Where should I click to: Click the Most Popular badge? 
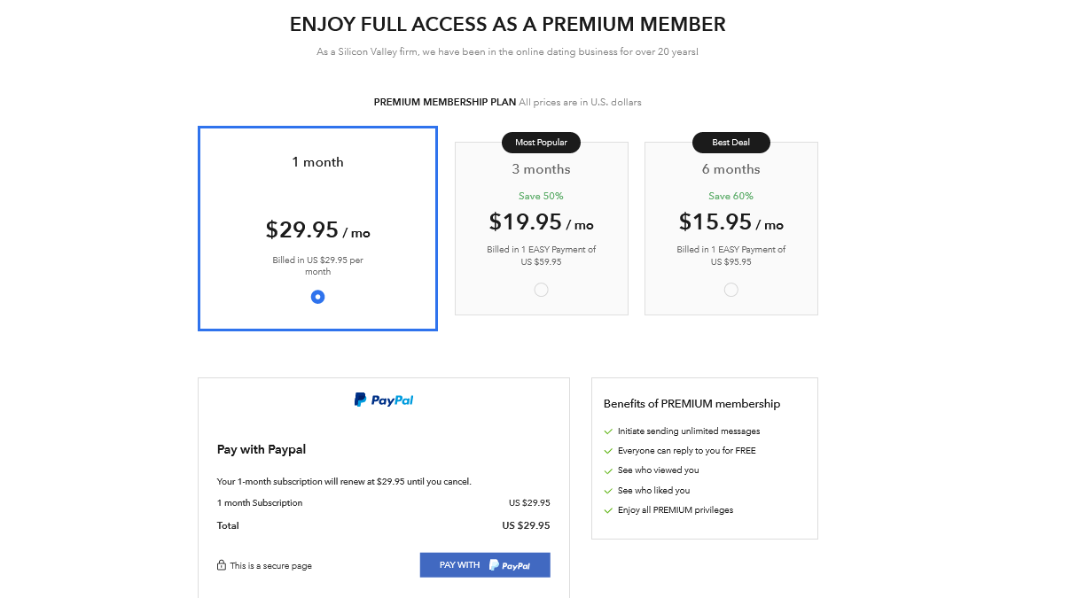541,142
